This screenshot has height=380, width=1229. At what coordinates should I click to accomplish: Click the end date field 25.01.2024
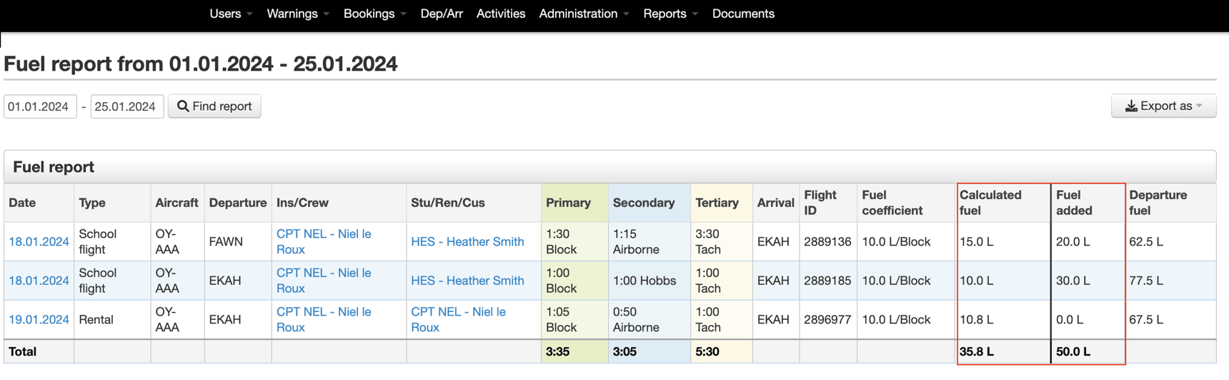tap(126, 106)
